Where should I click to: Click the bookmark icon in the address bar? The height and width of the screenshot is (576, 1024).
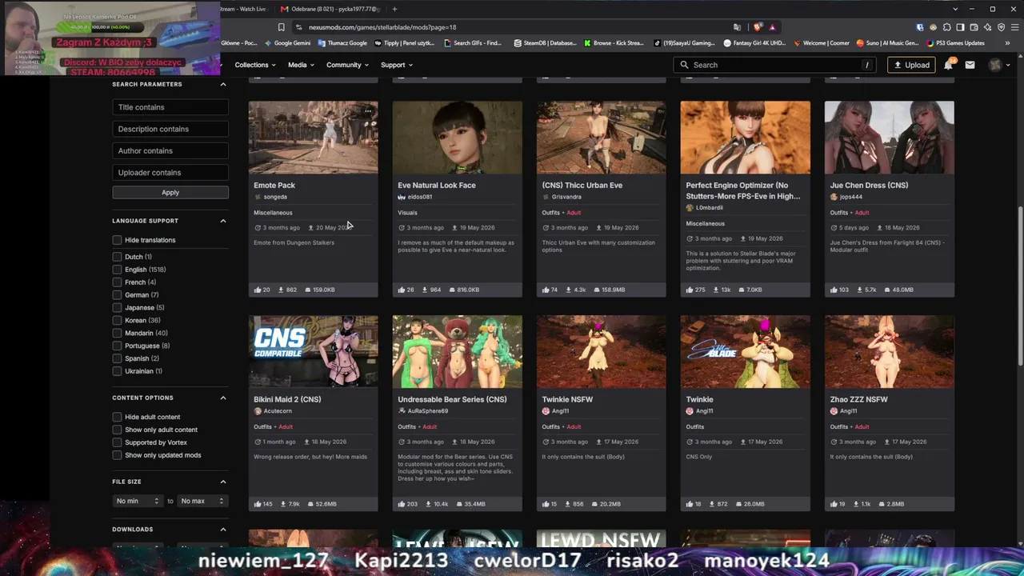281,27
